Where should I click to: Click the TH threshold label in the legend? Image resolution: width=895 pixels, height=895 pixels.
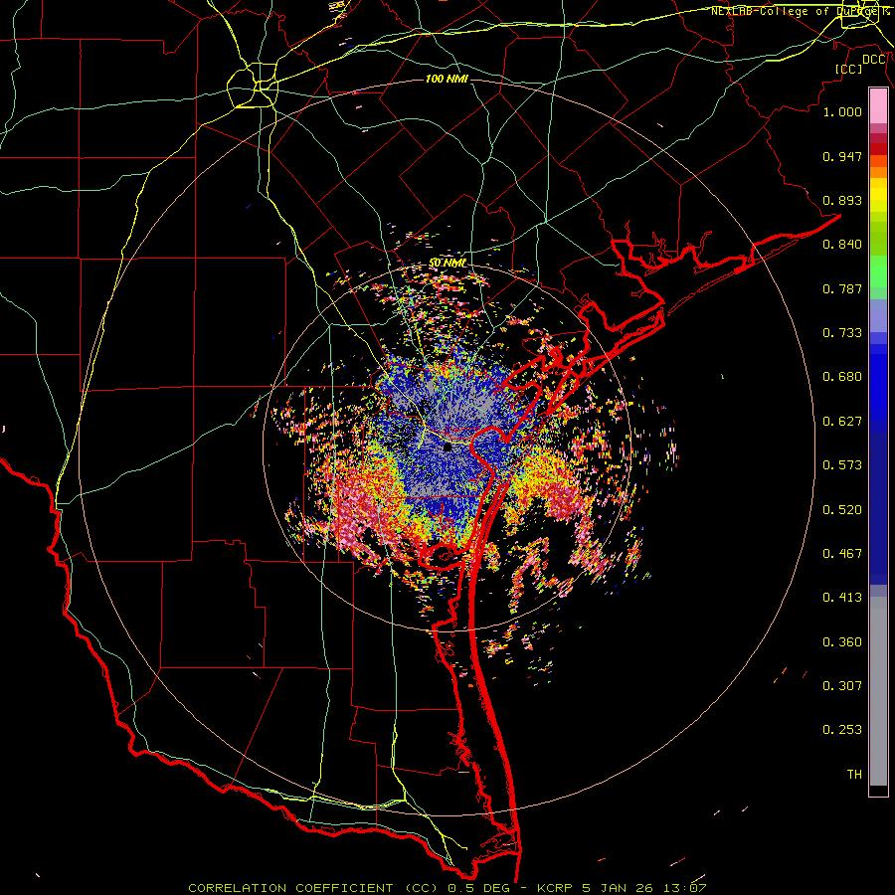[854, 775]
